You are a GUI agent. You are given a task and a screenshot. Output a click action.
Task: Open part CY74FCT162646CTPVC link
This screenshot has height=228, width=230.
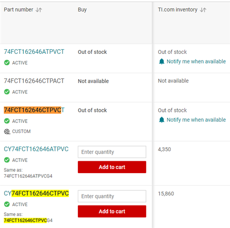36,193
